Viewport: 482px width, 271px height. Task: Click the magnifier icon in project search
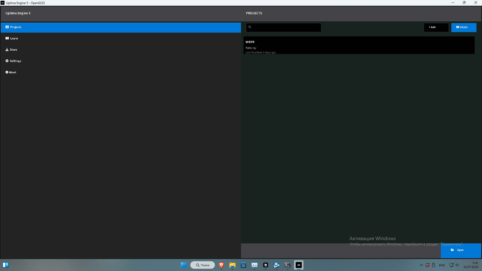point(250,27)
